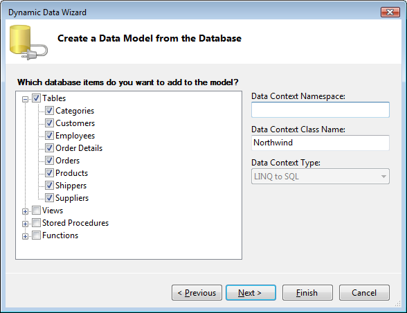
Task: Click the Next button
Action: click(x=251, y=293)
